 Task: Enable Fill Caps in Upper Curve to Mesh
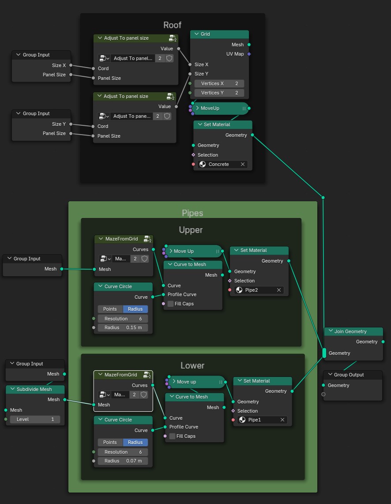click(x=171, y=304)
